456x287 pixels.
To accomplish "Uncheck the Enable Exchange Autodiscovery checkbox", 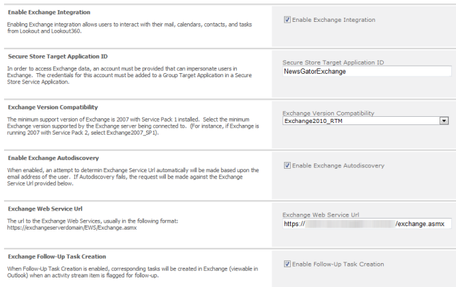I will 287,165.
